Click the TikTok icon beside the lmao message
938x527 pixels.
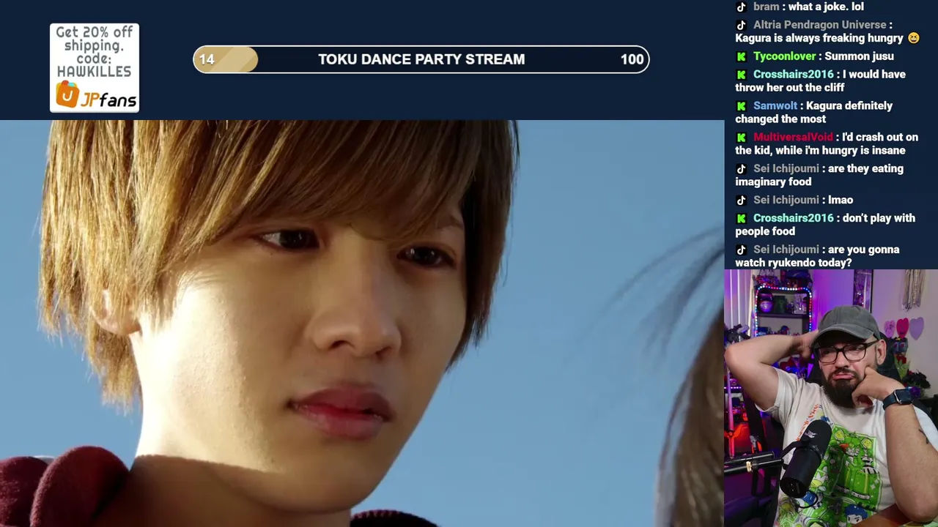pos(741,201)
